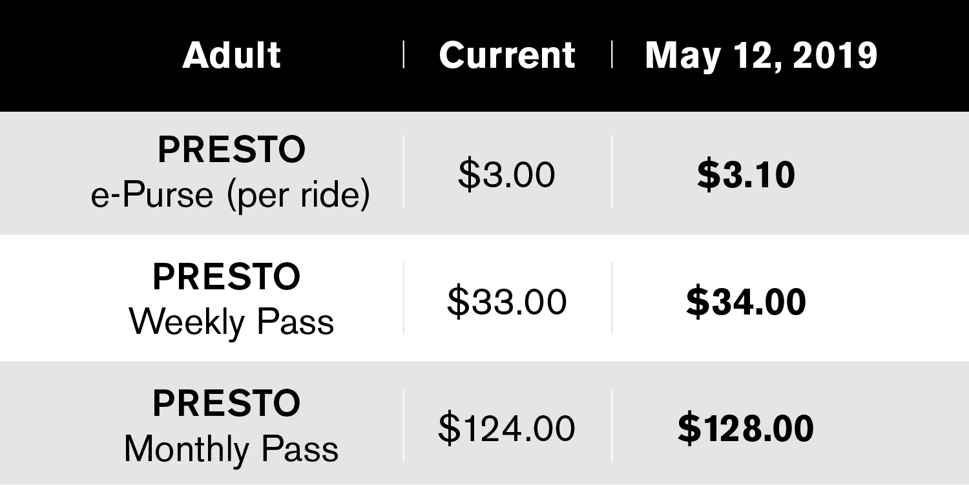Select the PRESTO e-Purse label
Screen dimensions: 969x485
pyautogui.click(x=231, y=150)
